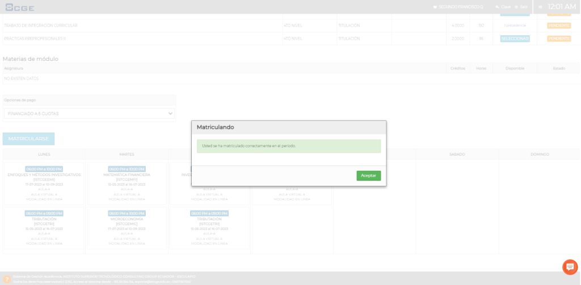The image size is (581, 285).
Task: Click TITULACION cell in TRABAJO DE INTEGRACIÓN row
Action: point(364,26)
